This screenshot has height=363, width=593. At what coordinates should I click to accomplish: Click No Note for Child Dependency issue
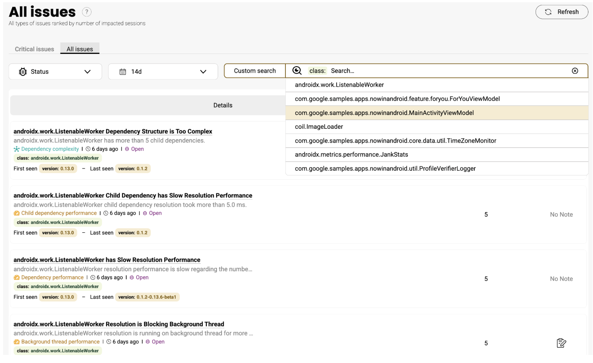pyautogui.click(x=561, y=215)
